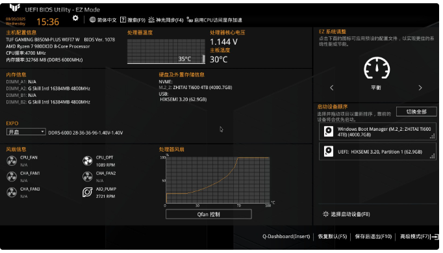Open the search (F9) question mark icon
The image size is (443, 253).
click(123, 20)
